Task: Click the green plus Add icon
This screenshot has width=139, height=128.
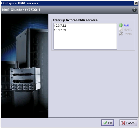Action: click(121, 25)
